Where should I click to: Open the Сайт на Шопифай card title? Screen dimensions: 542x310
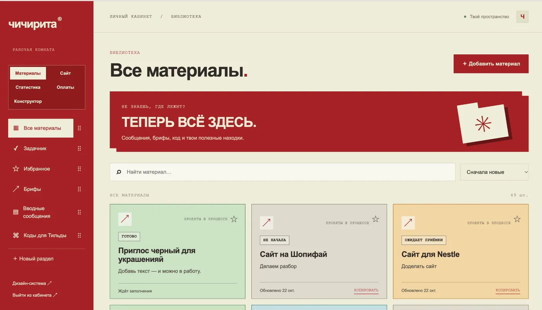[293, 254]
